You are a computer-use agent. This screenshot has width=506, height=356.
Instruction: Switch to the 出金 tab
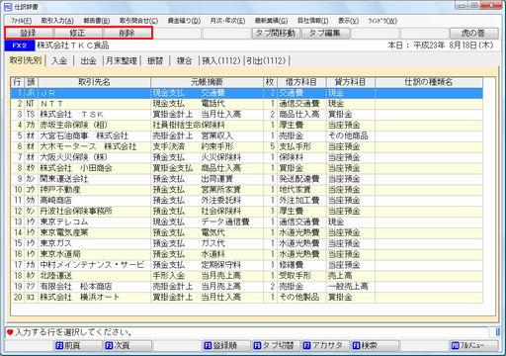pyautogui.click(x=89, y=60)
